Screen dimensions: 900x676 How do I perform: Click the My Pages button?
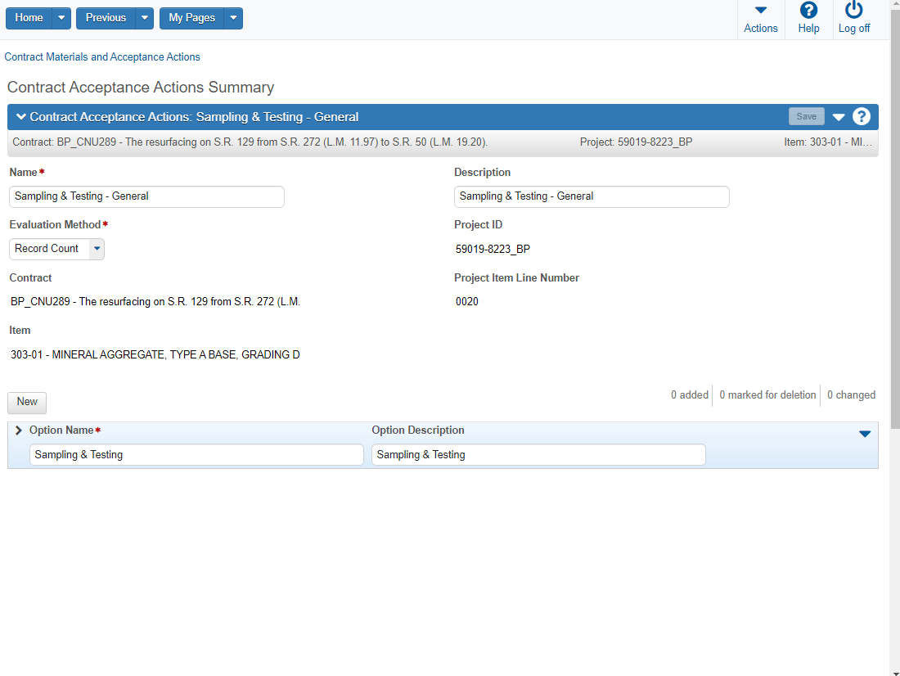191,18
